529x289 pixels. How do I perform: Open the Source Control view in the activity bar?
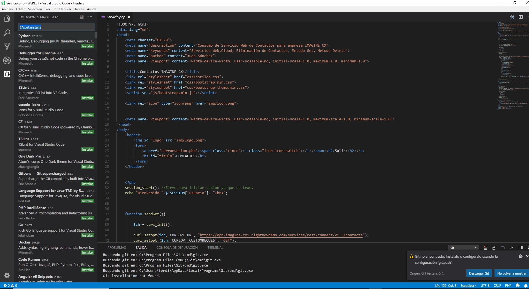tap(7, 46)
